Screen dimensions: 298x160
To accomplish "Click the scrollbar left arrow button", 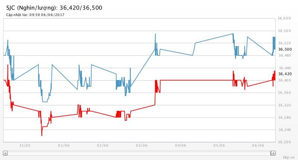I will [5, 153].
